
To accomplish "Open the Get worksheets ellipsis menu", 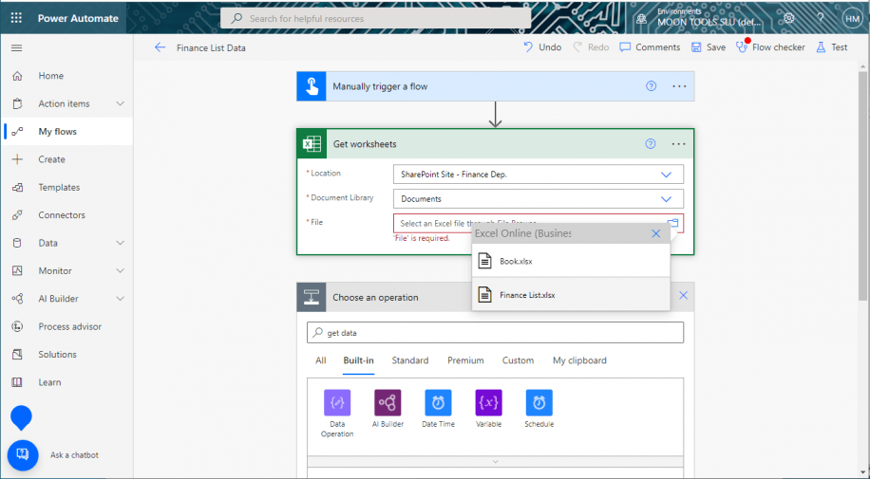I will click(x=678, y=144).
